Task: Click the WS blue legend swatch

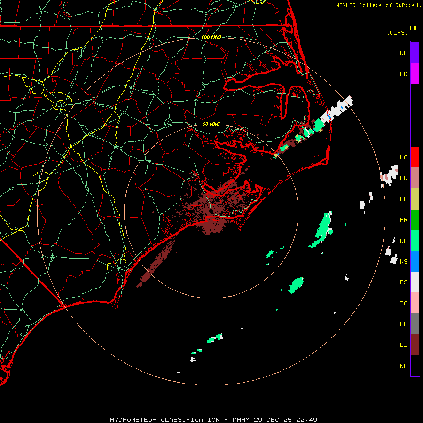Action: [415, 261]
